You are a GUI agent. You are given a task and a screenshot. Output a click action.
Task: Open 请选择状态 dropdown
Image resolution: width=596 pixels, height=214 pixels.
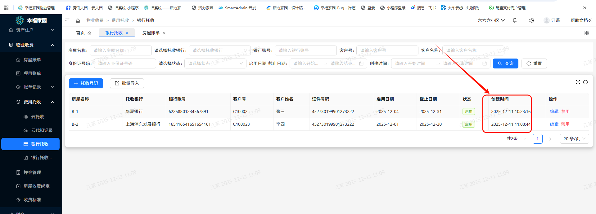point(215,63)
